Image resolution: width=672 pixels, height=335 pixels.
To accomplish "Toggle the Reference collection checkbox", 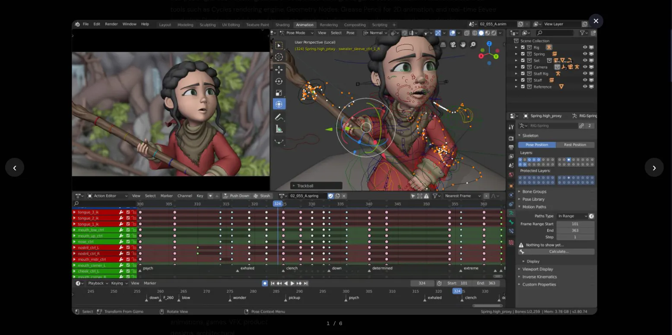I will click(523, 87).
